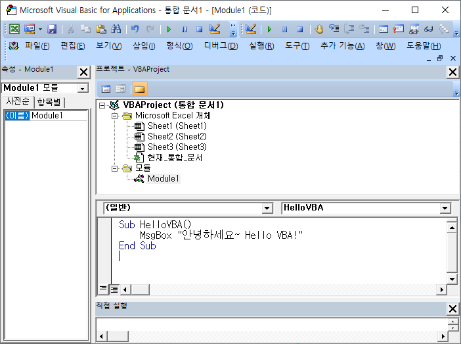Viewport: 461px width, 344px height.
Task: Open the Call Stack icon
Action: tap(444, 29)
